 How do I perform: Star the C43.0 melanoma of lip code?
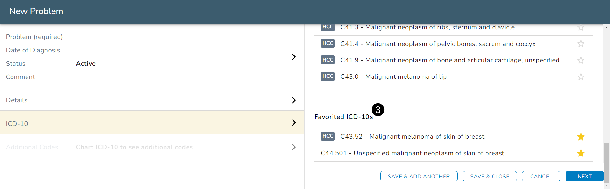(581, 77)
